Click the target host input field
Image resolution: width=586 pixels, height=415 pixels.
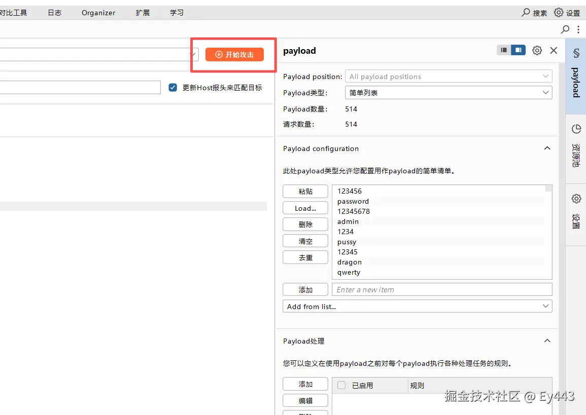coord(80,87)
